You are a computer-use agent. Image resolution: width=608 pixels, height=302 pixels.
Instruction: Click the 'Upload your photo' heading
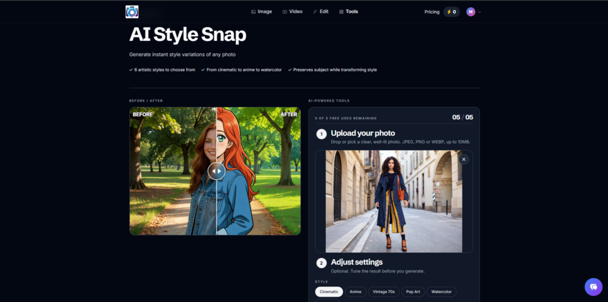(x=363, y=133)
